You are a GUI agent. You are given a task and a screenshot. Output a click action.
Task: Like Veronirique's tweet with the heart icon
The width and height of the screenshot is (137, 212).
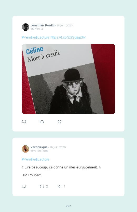click(60, 187)
